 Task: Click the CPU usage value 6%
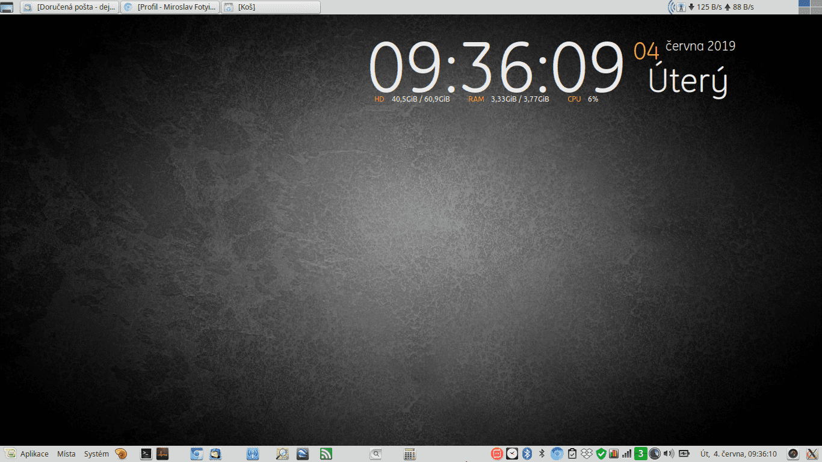(x=593, y=99)
